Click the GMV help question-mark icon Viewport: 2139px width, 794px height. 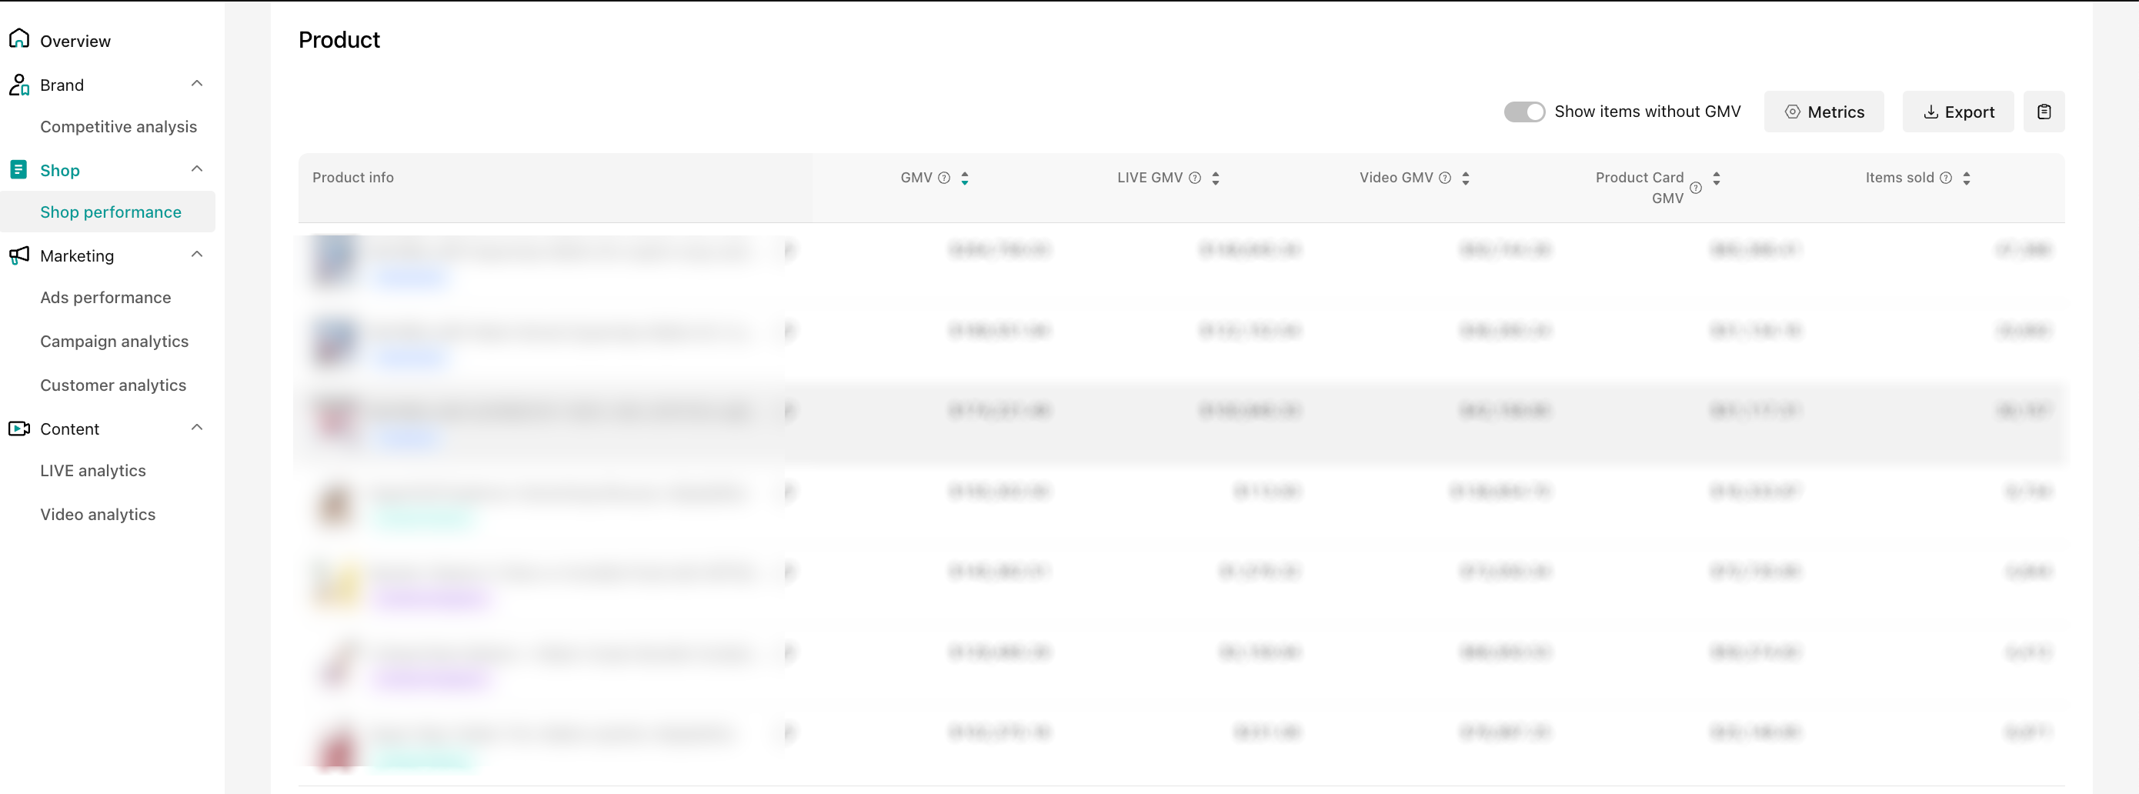pyautogui.click(x=944, y=178)
